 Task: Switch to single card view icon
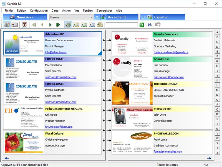click(15, 25)
